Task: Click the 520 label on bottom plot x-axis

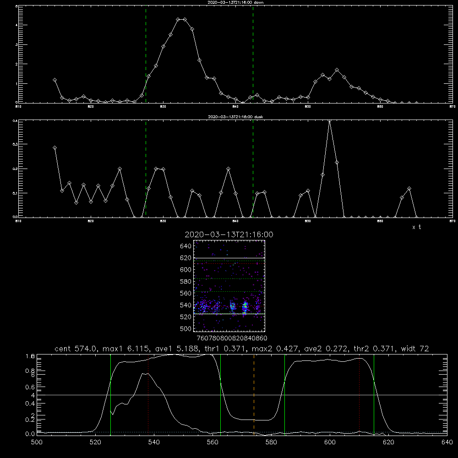Action: tap(95, 442)
